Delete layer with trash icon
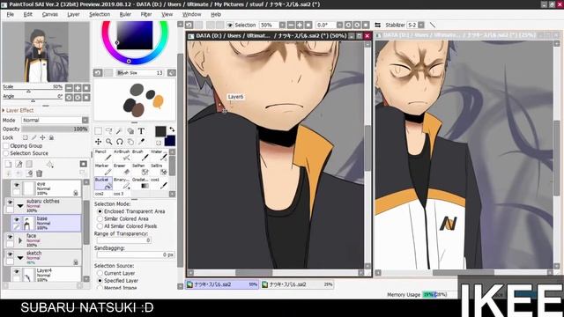564x317 pixels. pyautogui.click(x=39, y=173)
